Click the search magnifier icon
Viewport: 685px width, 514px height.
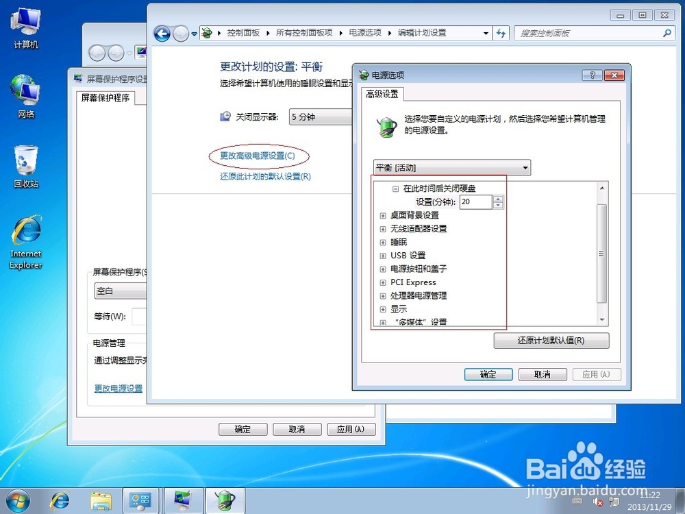pyautogui.click(x=667, y=33)
